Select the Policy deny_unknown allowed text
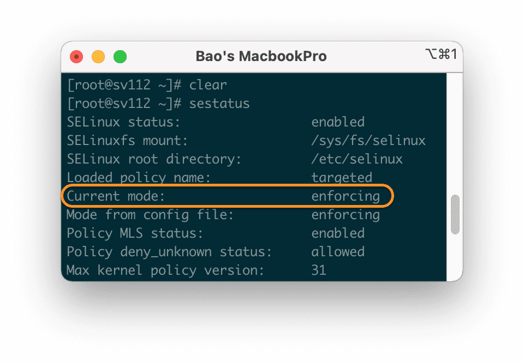Viewport: 524px width, 362px height. click(338, 251)
